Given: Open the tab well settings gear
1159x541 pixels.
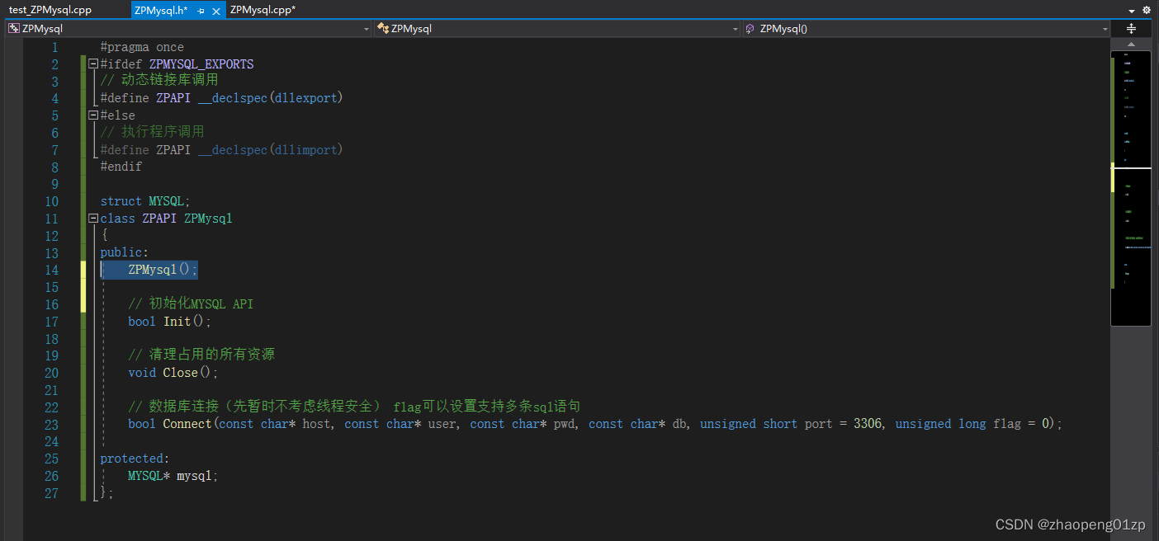Looking at the screenshot, I should [1147, 10].
